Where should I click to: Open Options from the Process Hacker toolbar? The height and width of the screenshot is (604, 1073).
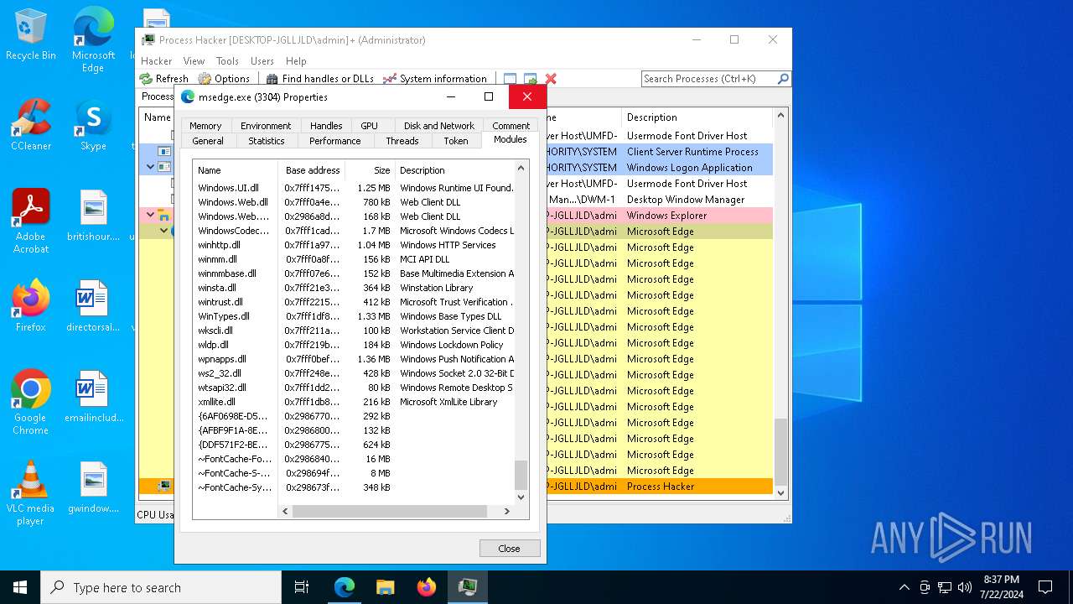point(224,78)
